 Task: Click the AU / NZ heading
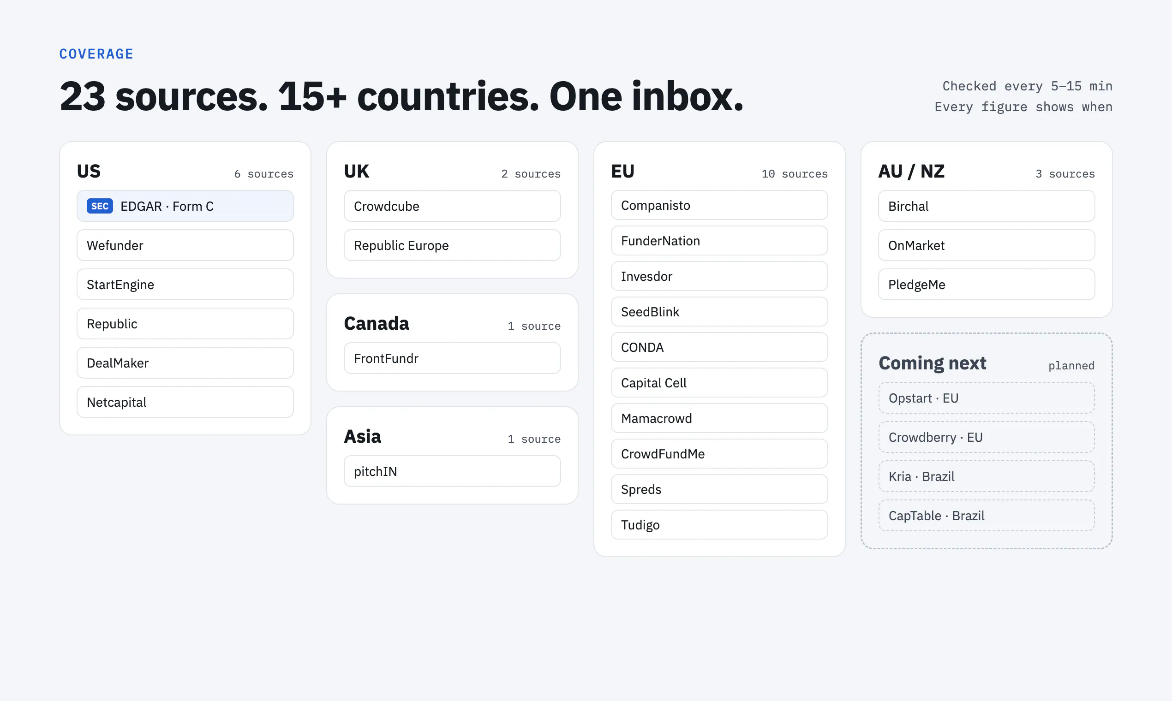(x=911, y=171)
